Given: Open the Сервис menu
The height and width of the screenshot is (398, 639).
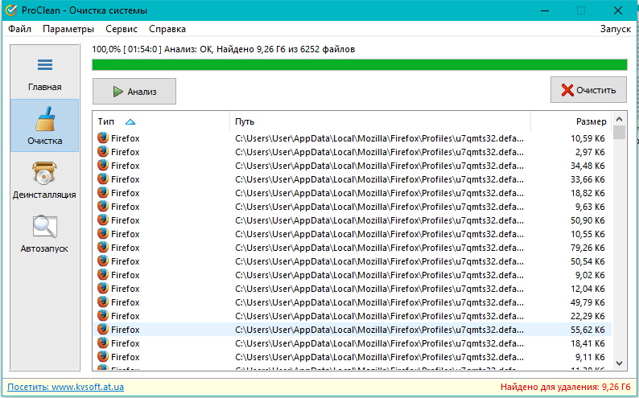Looking at the screenshot, I should point(122,29).
